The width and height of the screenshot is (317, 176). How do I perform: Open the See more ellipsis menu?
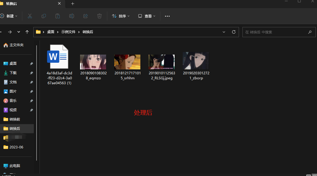point(167,16)
